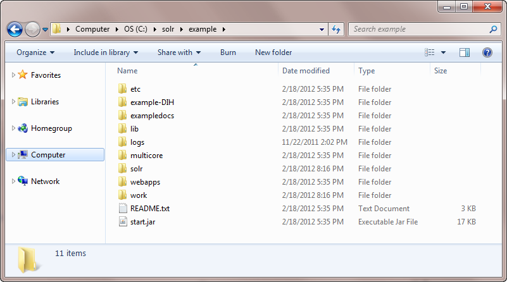
Task: Toggle the preview pane
Action: [465, 52]
